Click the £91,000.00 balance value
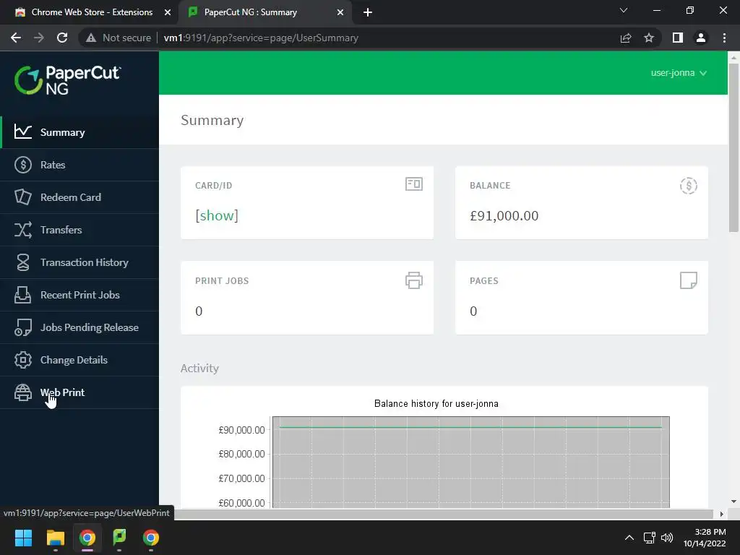 [504, 215]
